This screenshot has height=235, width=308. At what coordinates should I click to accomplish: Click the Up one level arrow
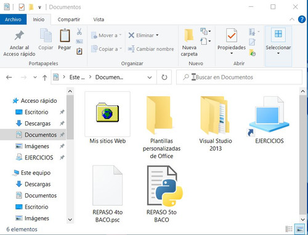44,78
